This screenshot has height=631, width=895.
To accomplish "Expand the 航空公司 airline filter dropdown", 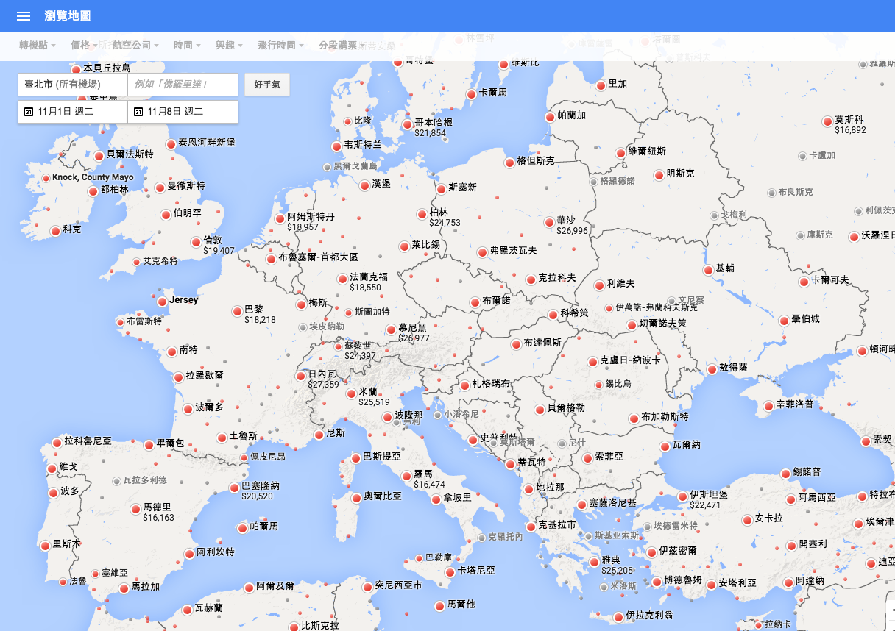I will [x=135, y=45].
